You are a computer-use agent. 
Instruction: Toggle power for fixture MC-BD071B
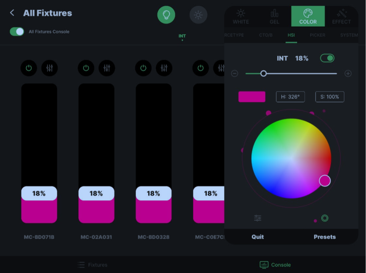(29, 68)
